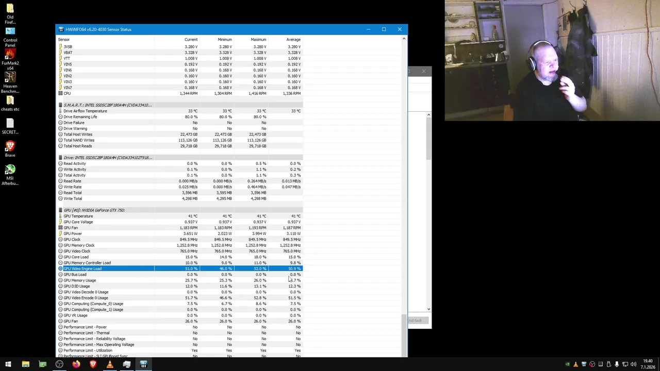Select the GPU Memory Controller Load row
Viewport: 660px width, 371px height.
click(x=180, y=263)
